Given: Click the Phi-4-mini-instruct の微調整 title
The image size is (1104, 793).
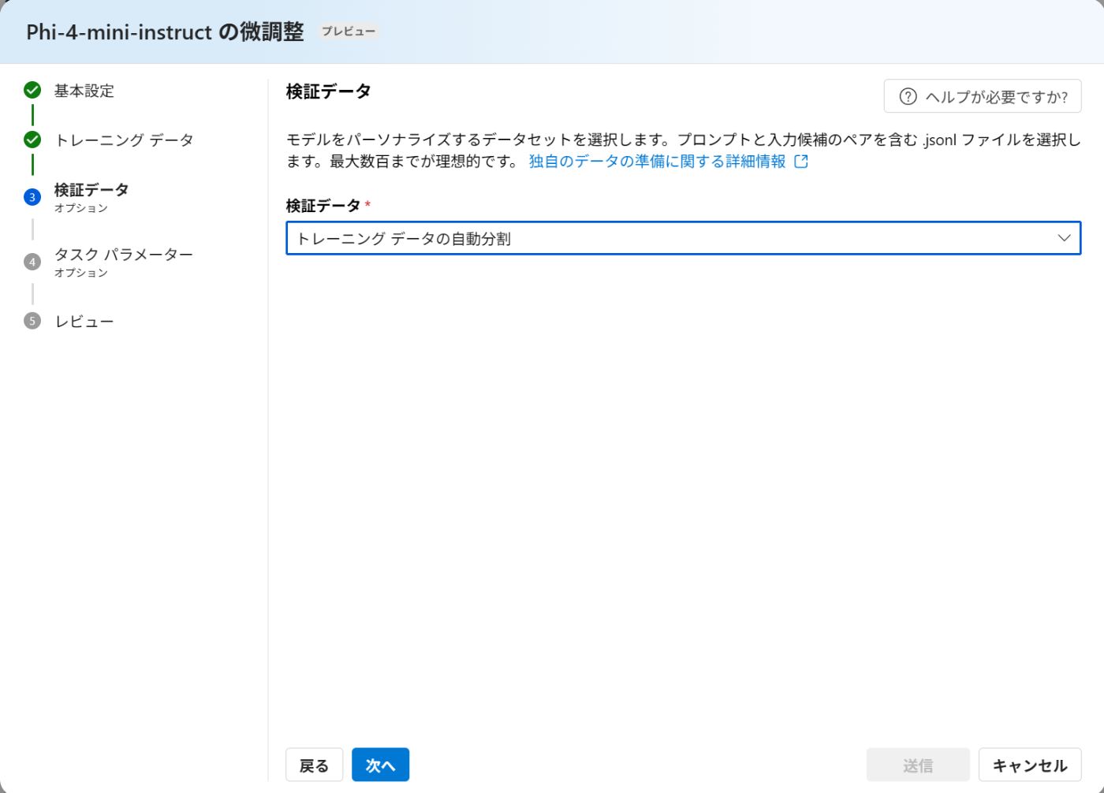Looking at the screenshot, I should (x=166, y=32).
